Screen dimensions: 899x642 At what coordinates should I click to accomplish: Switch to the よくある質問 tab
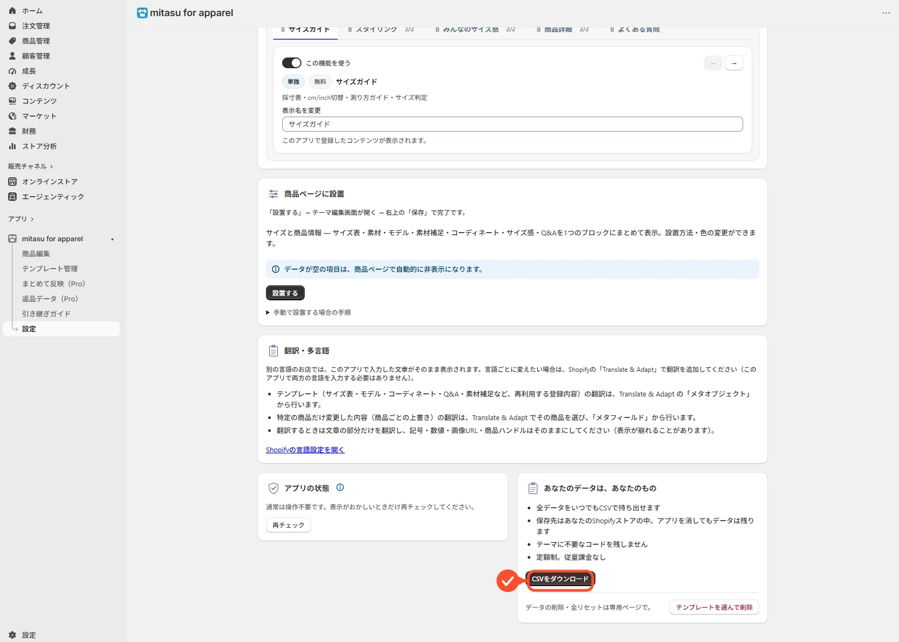click(x=635, y=30)
